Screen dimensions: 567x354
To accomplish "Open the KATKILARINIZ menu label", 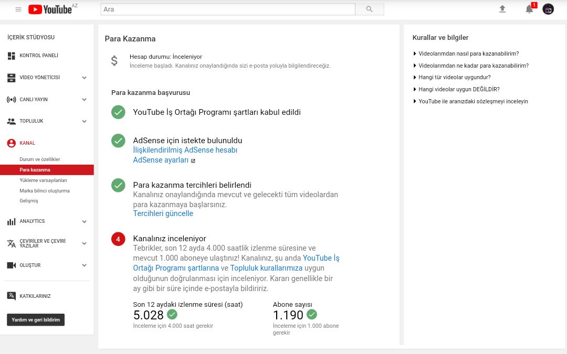I will (35, 296).
